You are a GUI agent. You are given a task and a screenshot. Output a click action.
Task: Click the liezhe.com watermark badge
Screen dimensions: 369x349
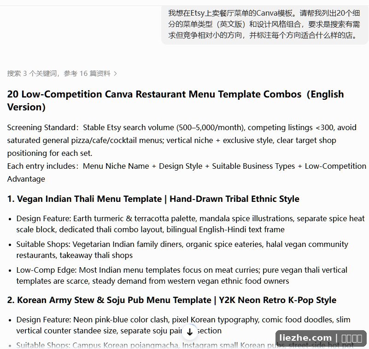[321, 338]
